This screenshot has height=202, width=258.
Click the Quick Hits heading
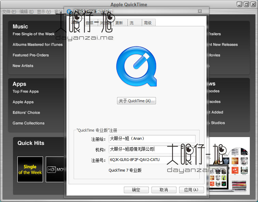pos(31,143)
